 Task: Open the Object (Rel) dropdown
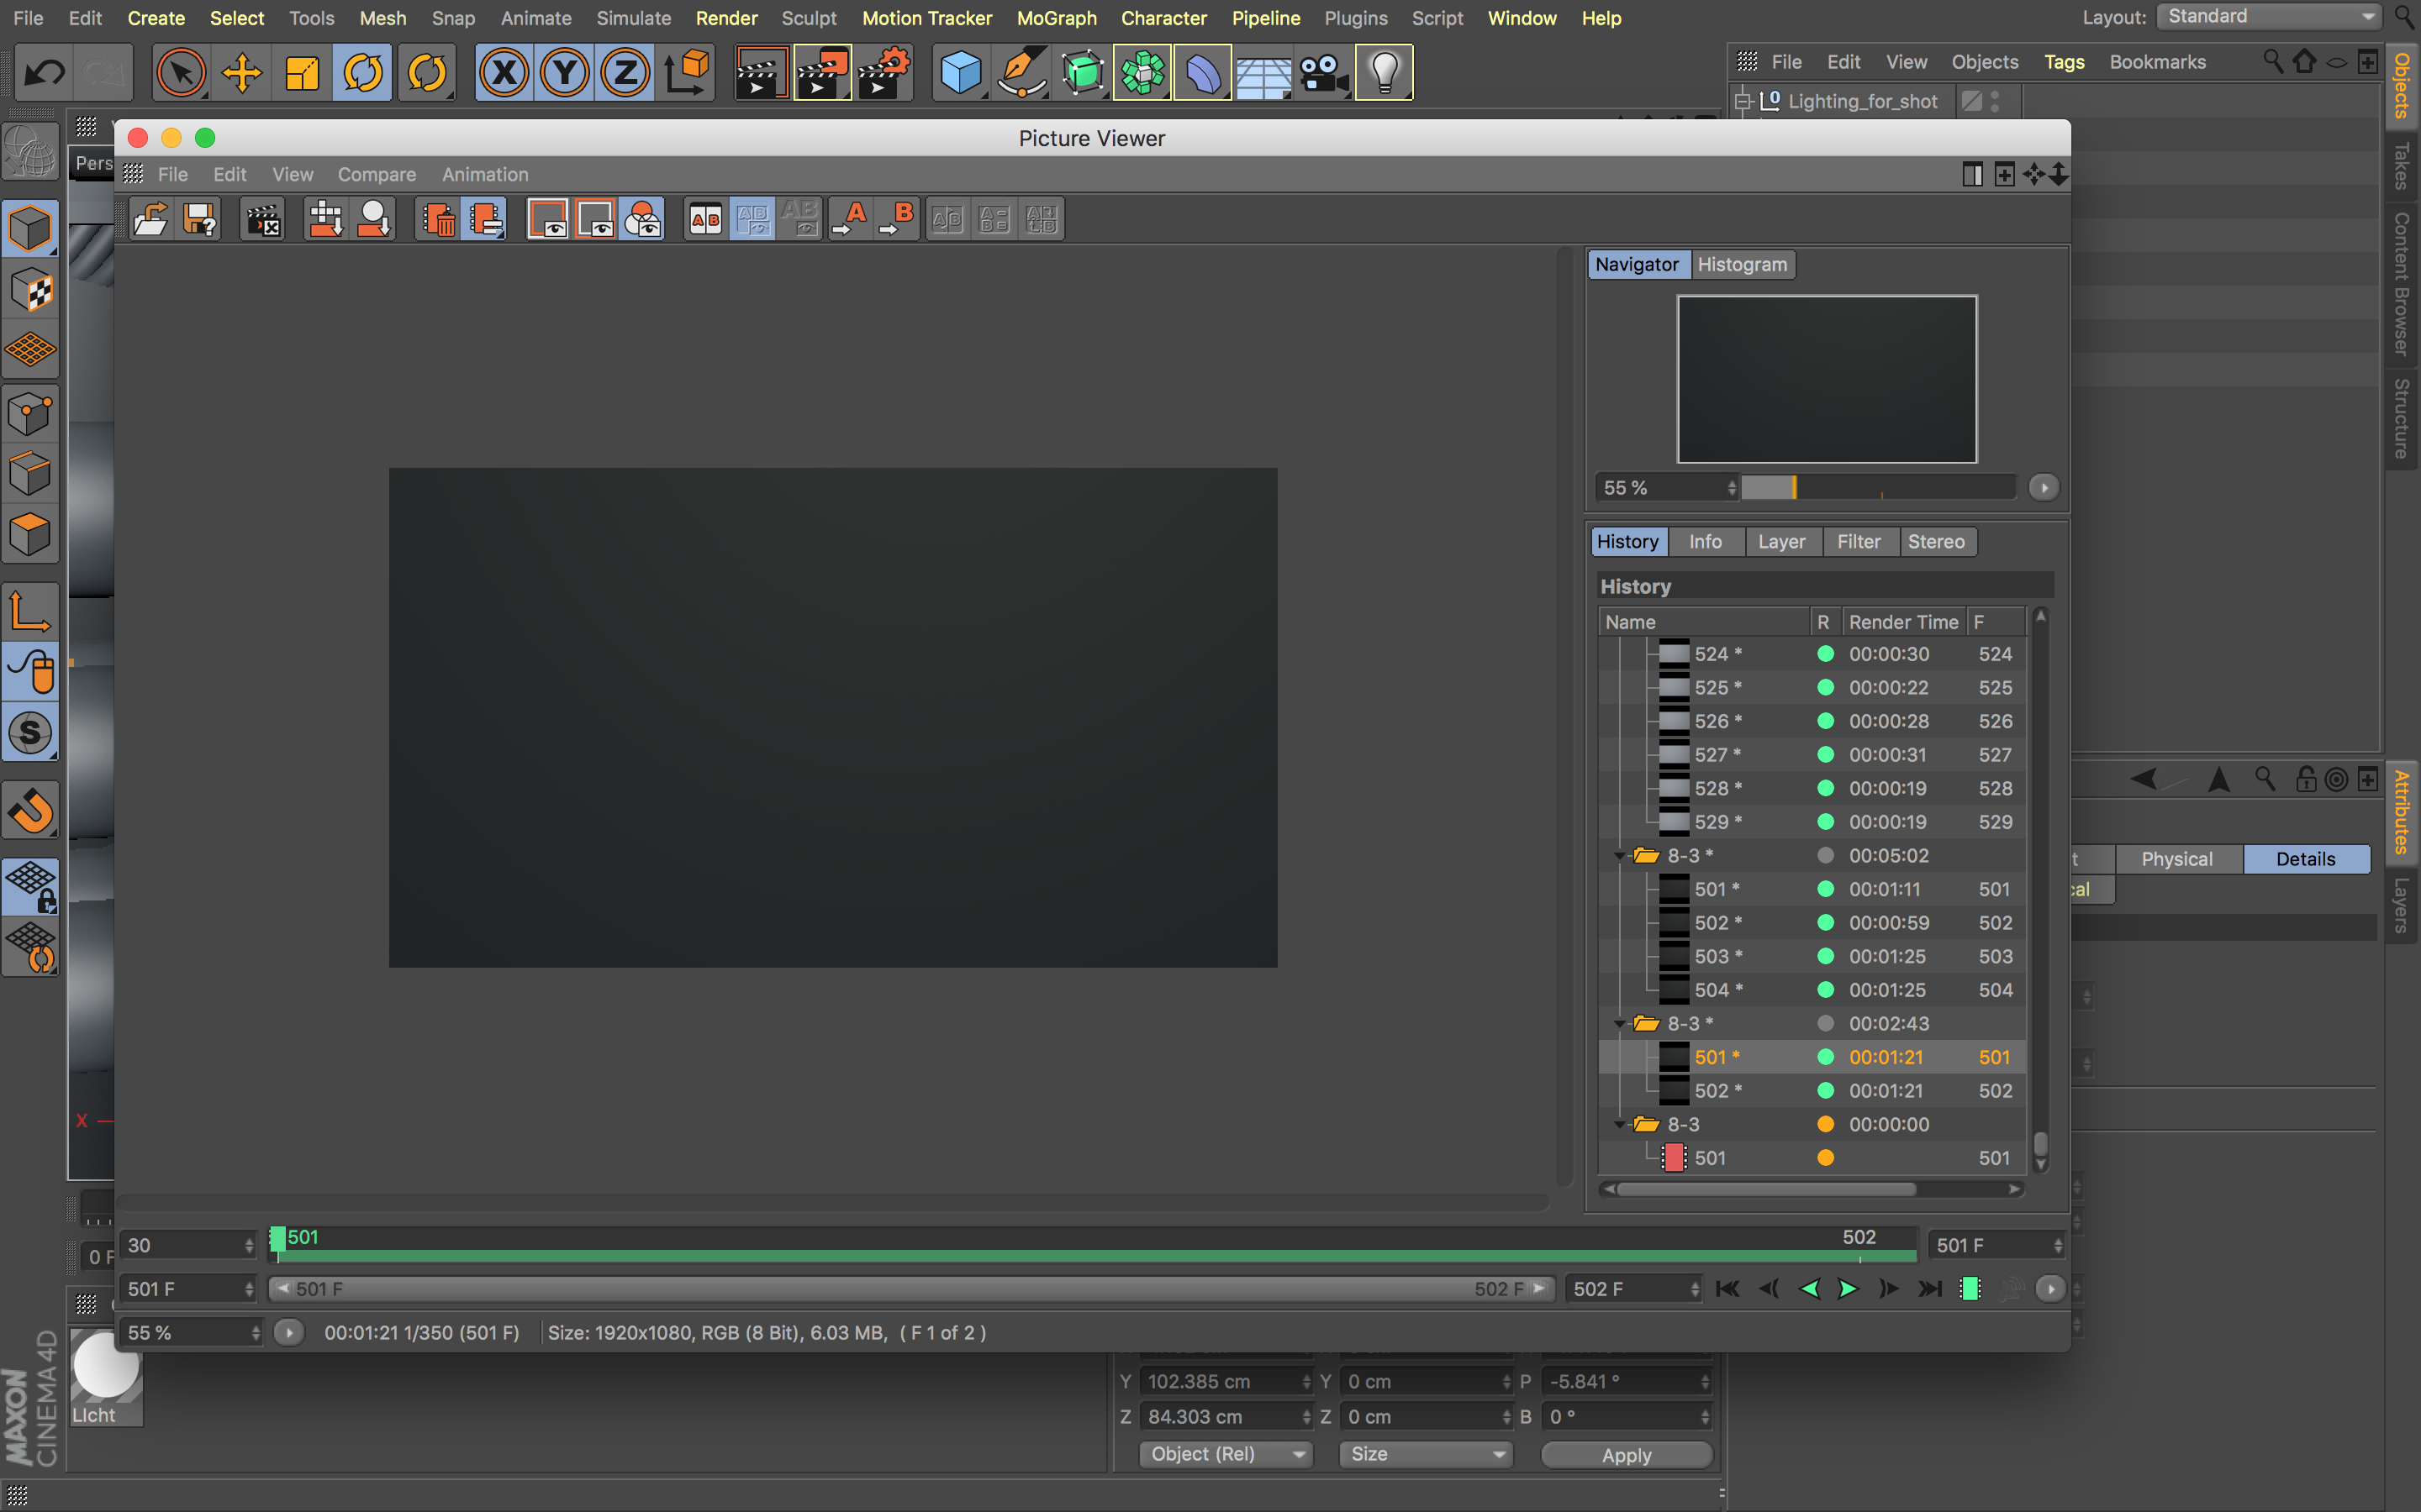[1225, 1454]
